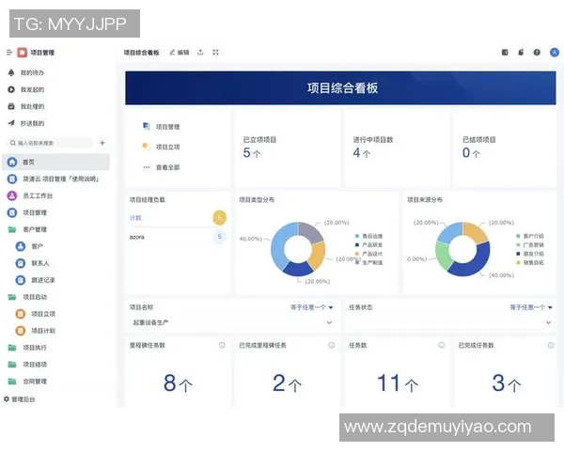Viewport: 564px width, 451px height.
Task: Open 简道云 项目管理「使用说明」 entry
Action: click(54, 179)
